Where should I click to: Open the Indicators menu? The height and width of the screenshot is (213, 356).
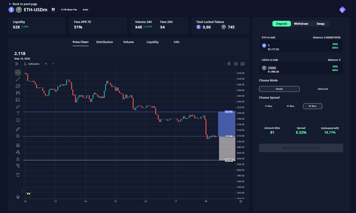click(x=31, y=64)
